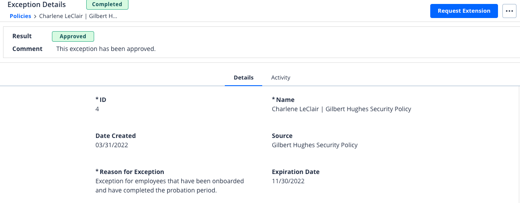Open the Policies breadcrumb link

point(20,16)
